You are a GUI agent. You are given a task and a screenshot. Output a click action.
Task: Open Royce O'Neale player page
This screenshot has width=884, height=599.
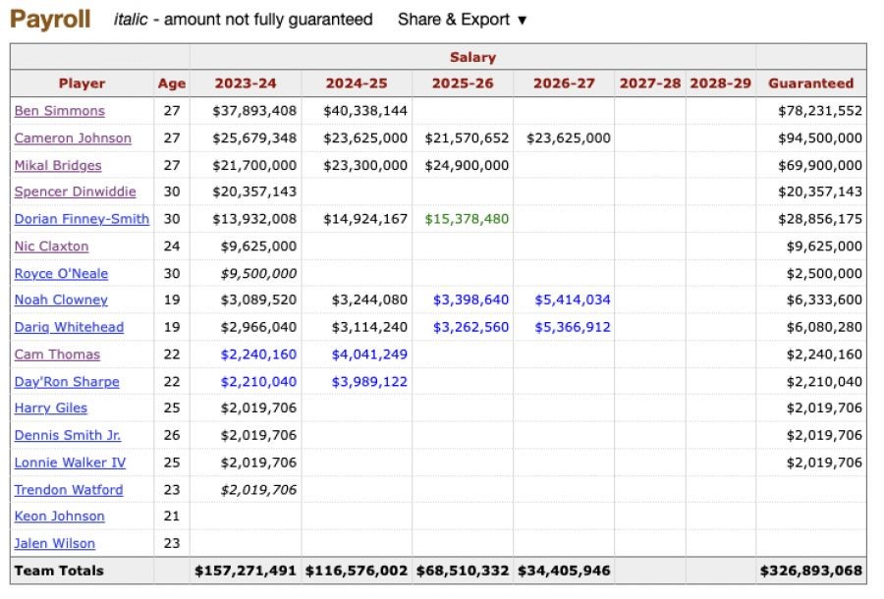click(61, 273)
